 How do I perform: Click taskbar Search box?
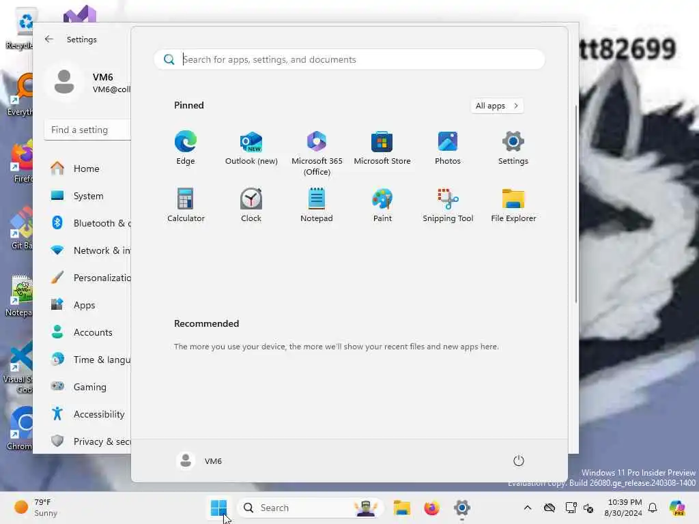click(x=310, y=508)
